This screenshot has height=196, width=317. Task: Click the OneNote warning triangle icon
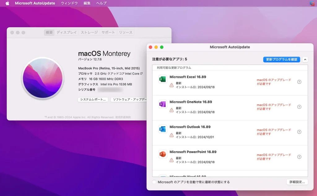coord(172,110)
